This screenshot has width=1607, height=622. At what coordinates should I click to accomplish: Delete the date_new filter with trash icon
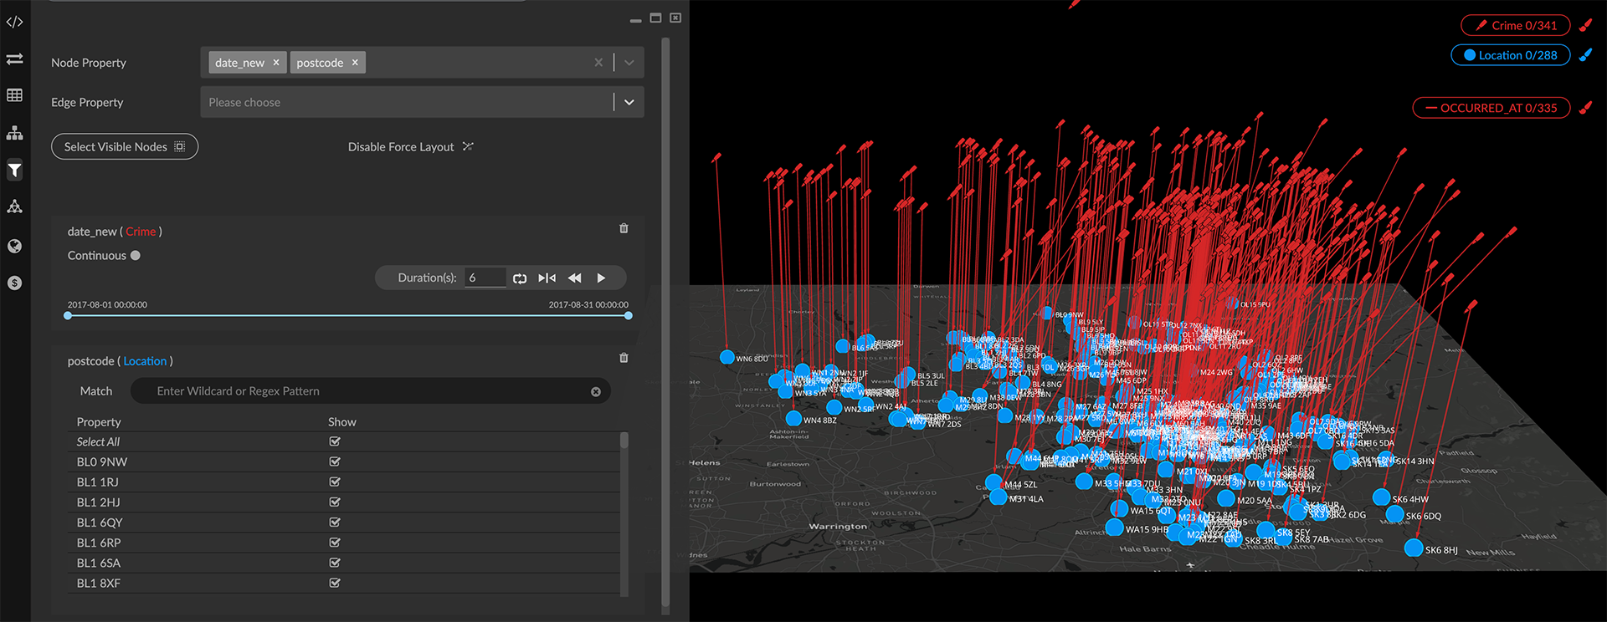[624, 228]
